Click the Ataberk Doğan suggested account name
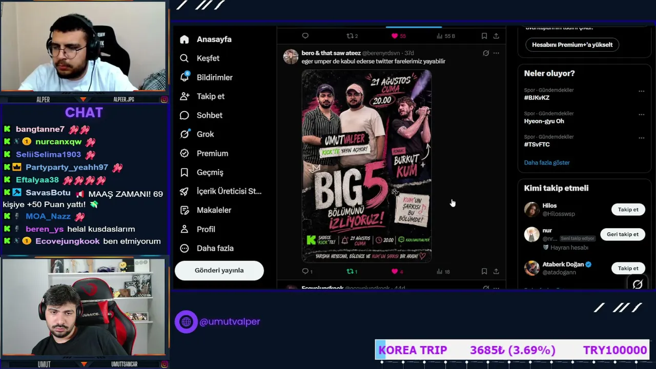 (x=563, y=264)
